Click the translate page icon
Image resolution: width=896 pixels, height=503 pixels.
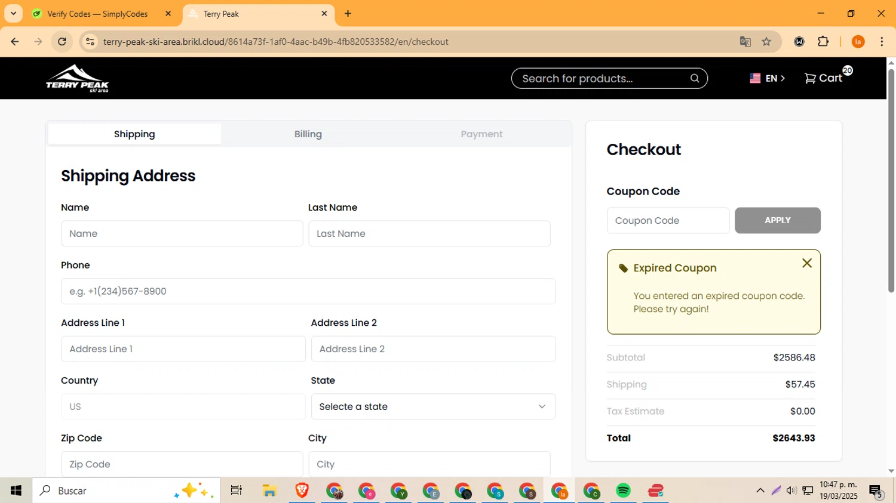(745, 42)
